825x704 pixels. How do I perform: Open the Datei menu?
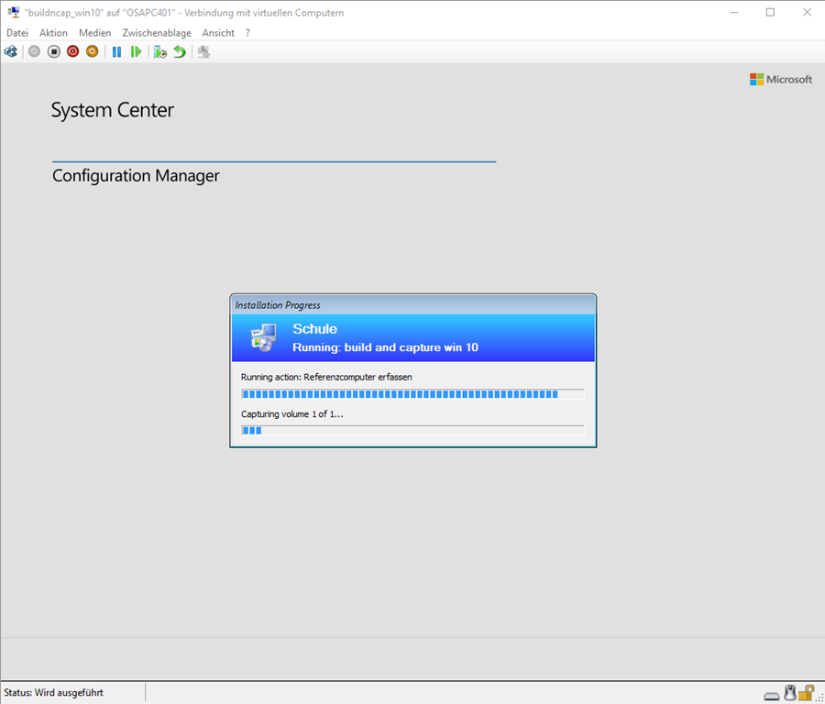tap(17, 33)
